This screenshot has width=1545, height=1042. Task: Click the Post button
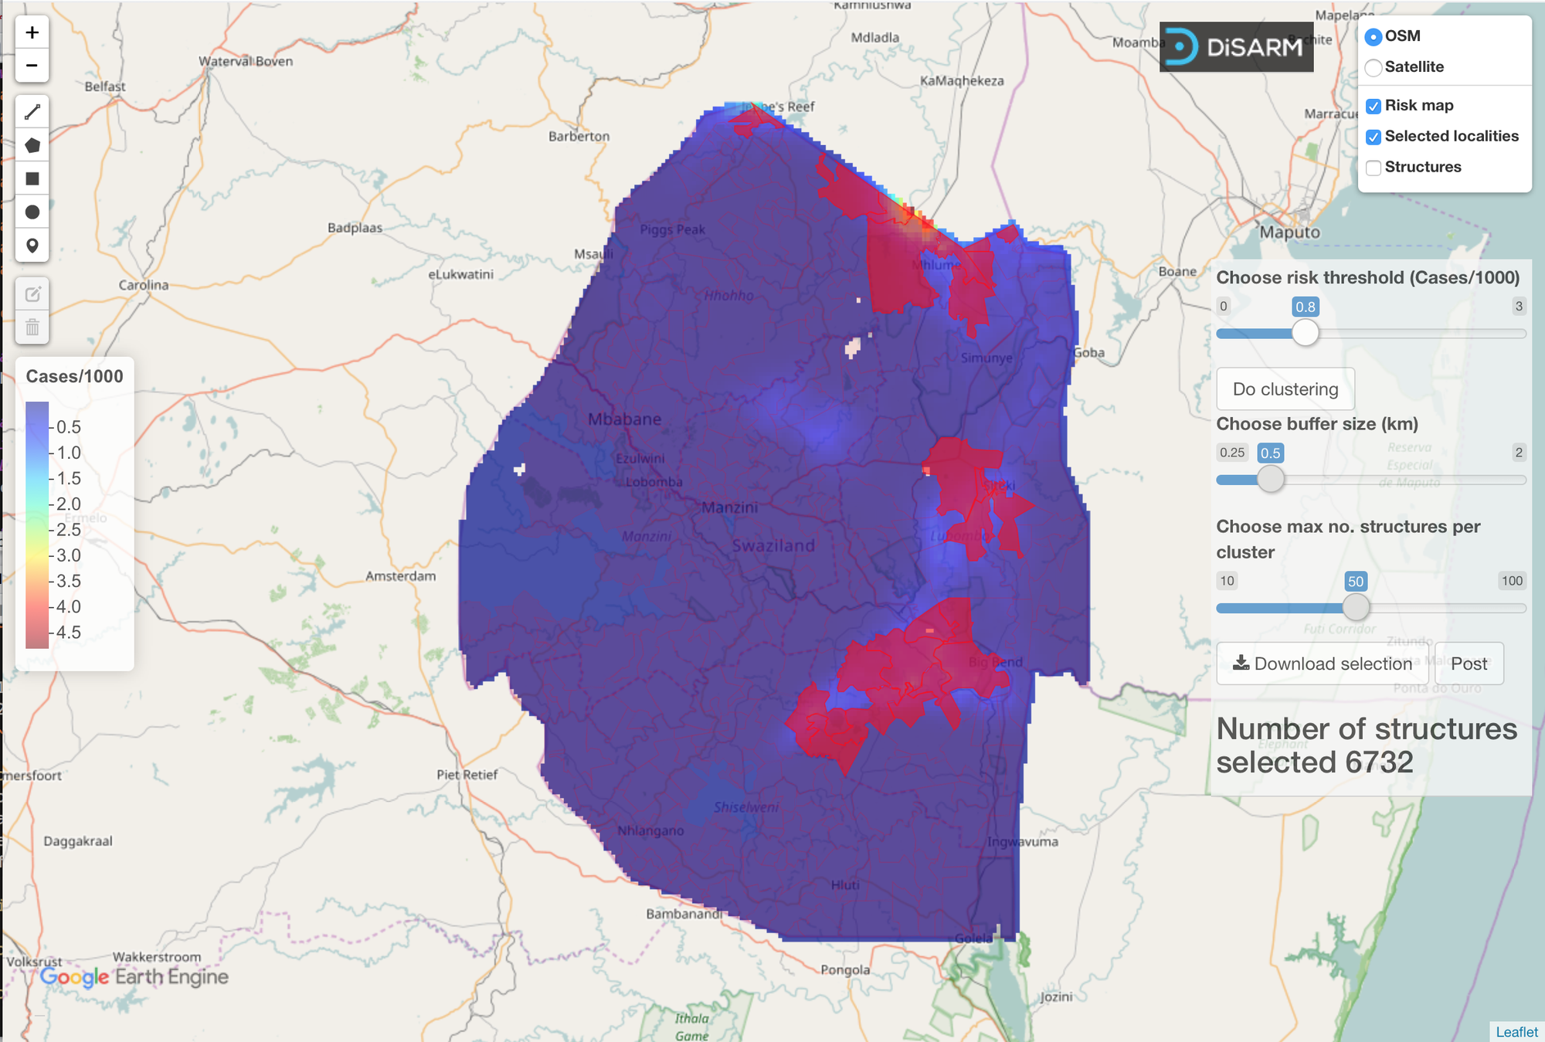pyautogui.click(x=1469, y=664)
